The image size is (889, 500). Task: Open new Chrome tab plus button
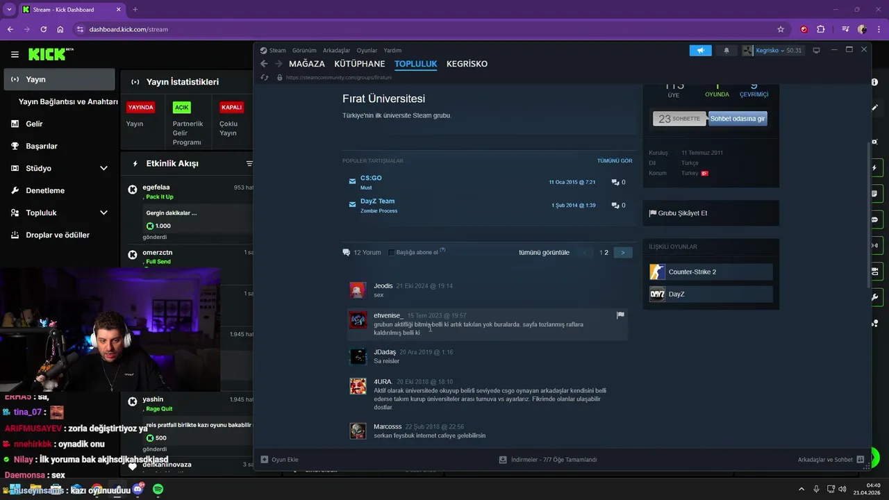point(135,10)
